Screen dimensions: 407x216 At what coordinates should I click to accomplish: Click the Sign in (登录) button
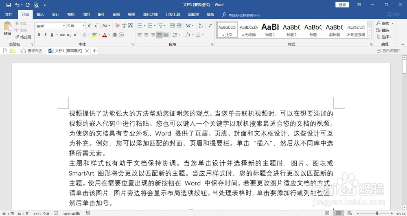(342, 4)
